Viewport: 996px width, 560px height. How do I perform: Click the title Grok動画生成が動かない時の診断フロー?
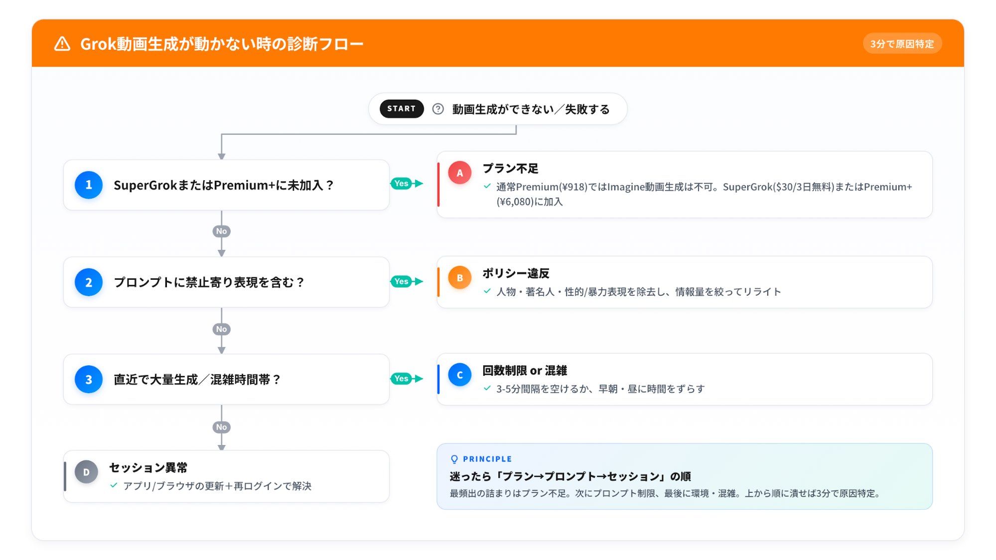[222, 44]
